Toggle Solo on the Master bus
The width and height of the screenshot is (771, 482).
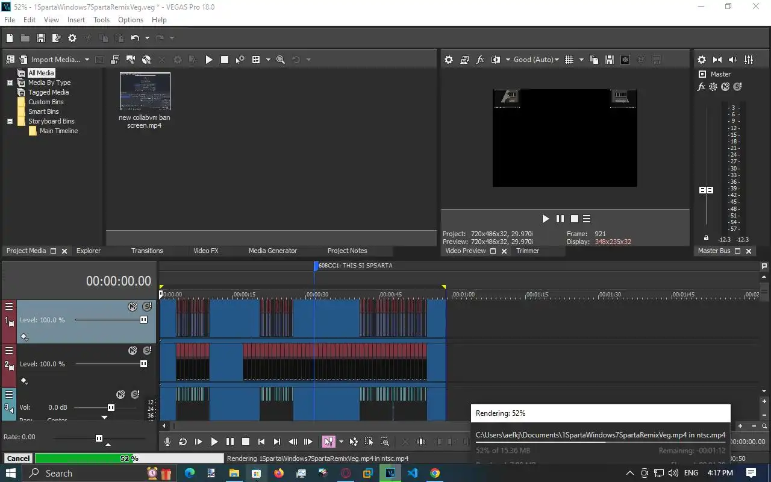coord(737,87)
